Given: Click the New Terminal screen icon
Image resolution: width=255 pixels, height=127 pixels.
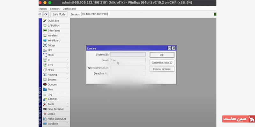Looking at the screenshot, I should coord(45,109).
